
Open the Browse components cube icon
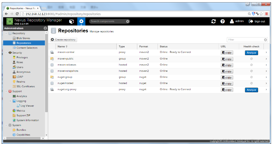tap(71, 21)
